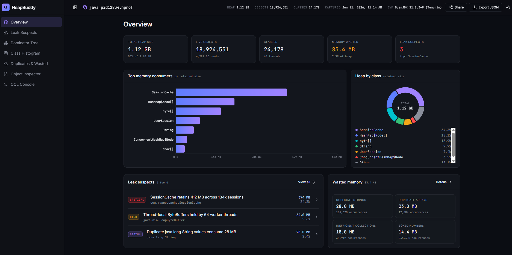
Task: Click the Live Objects card
Action: tap(223, 49)
